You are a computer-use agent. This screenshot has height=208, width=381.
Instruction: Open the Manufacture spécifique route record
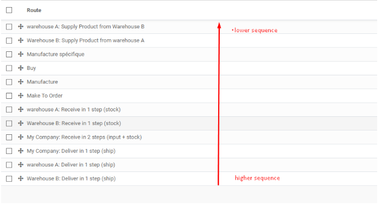pos(56,54)
